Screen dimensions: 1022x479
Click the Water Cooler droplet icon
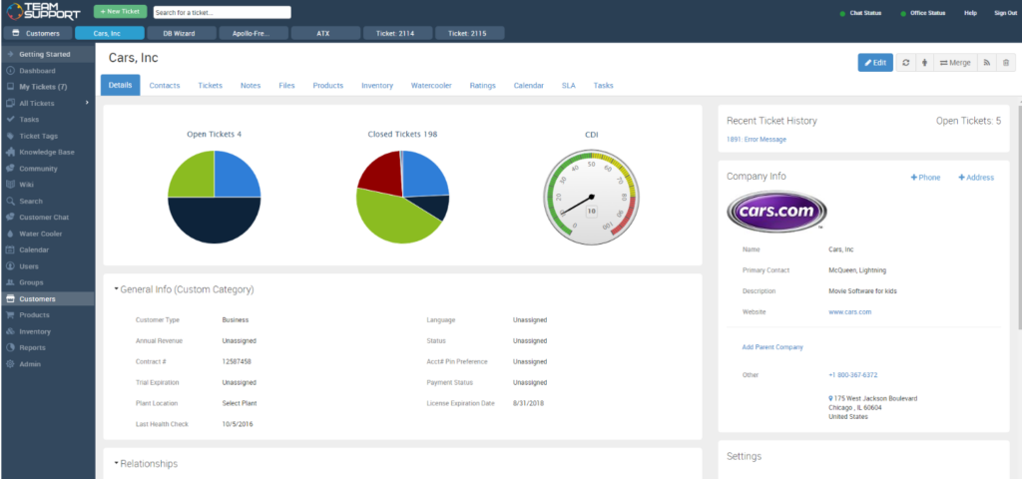tap(10, 234)
